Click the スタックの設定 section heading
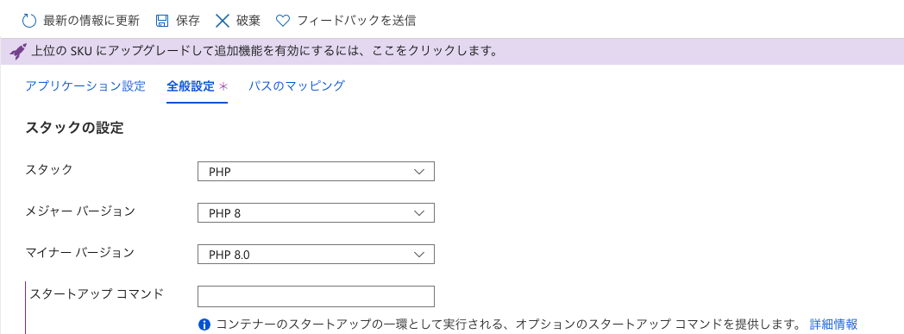The width and height of the screenshot is (904, 334). pos(74,128)
